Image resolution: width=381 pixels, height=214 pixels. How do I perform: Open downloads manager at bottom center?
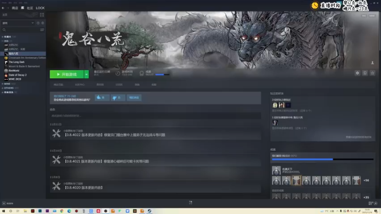coord(190,203)
